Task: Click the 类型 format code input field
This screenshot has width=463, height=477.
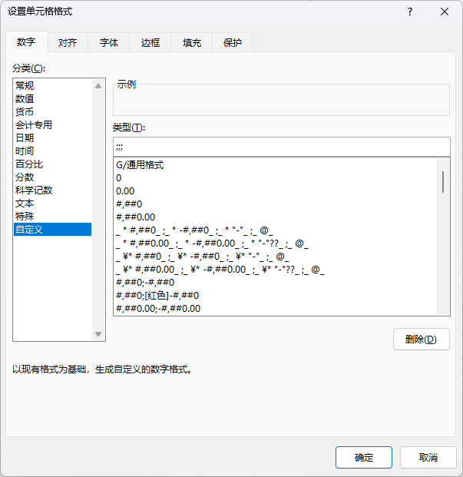Action: [280, 146]
